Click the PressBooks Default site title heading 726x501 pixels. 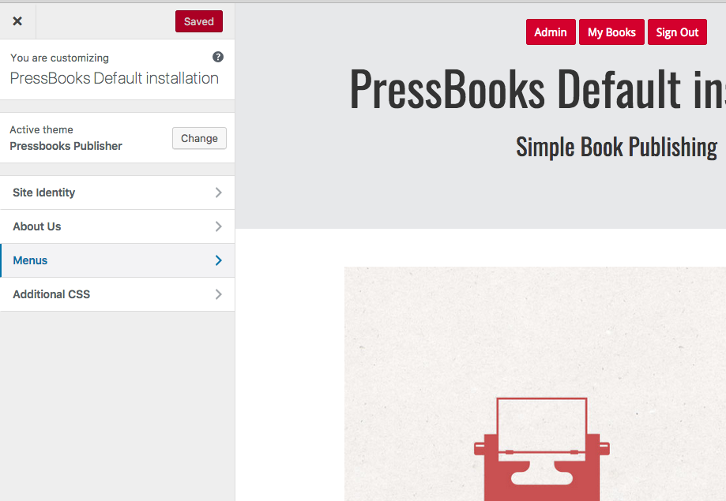(537, 89)
